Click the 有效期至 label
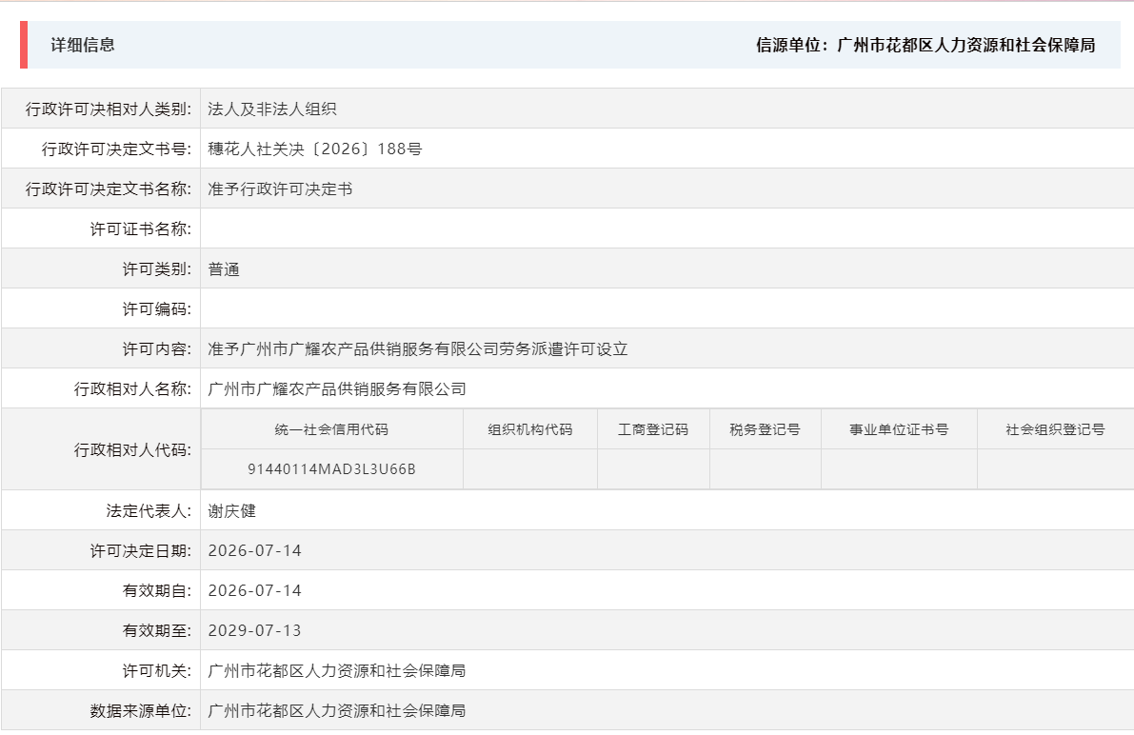 pos(157,630)
